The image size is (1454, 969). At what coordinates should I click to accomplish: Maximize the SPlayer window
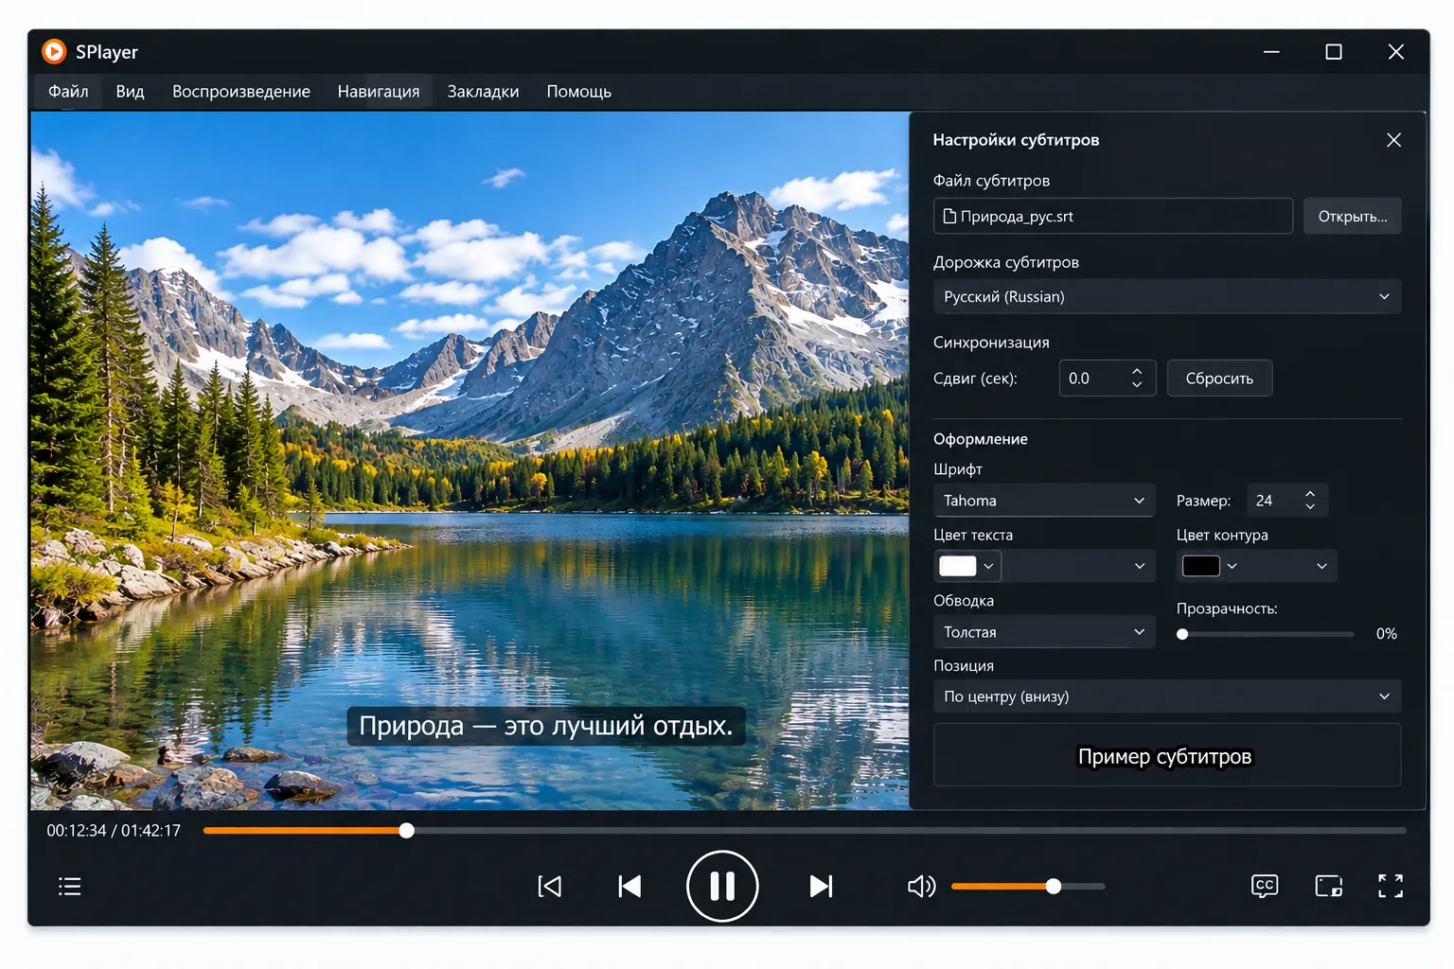pos(1334,52)
